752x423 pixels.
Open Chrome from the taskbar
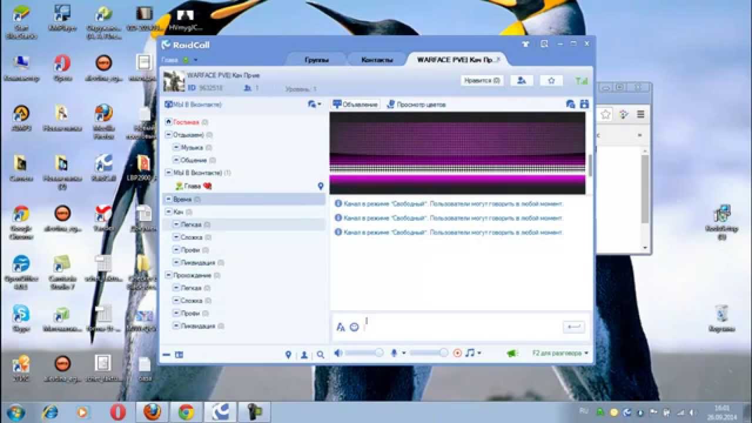tap(186, 412)
